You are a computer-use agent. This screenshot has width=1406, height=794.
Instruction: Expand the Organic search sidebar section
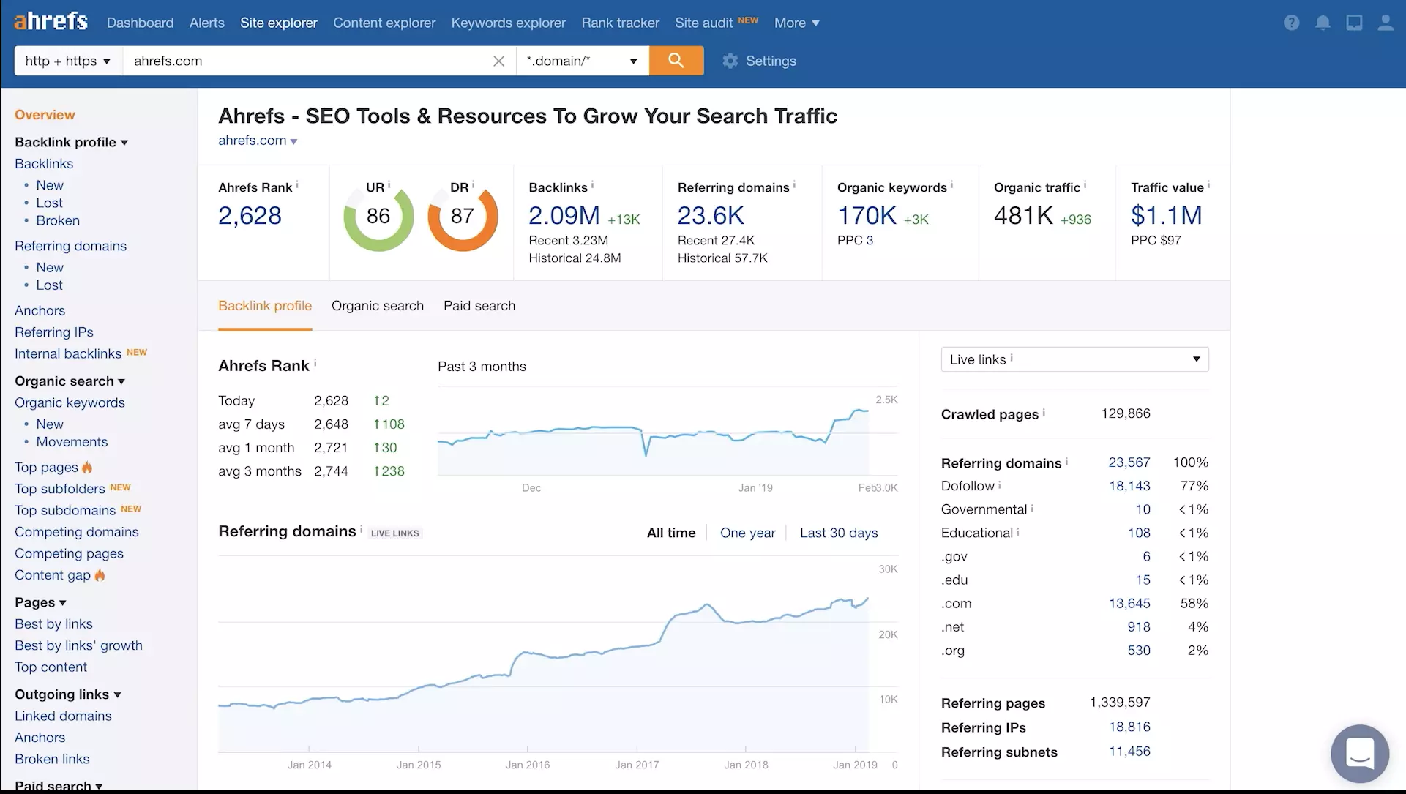[x=70, y=380]
